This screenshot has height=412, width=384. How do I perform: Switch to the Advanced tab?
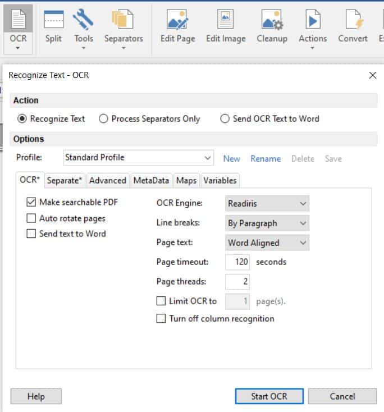point(108,181)
